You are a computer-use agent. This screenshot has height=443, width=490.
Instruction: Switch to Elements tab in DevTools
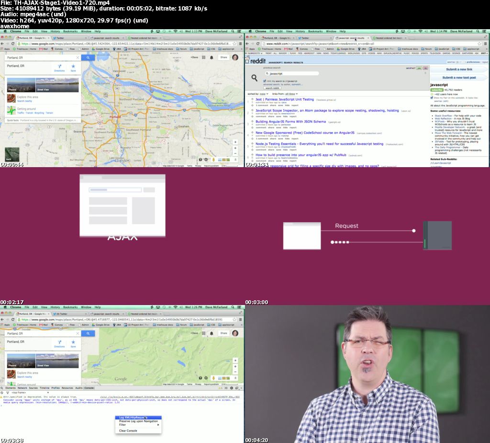click(x=11, y=388)
